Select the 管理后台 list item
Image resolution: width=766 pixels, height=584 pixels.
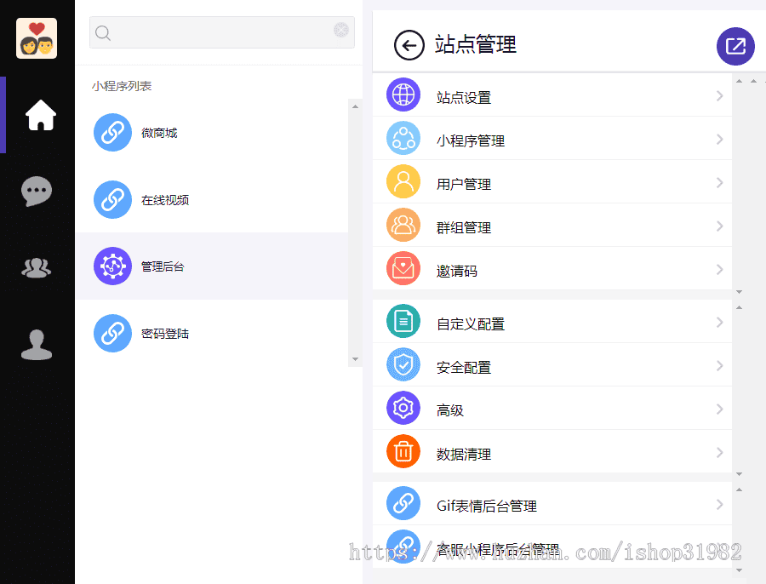(x=212, y=266)
